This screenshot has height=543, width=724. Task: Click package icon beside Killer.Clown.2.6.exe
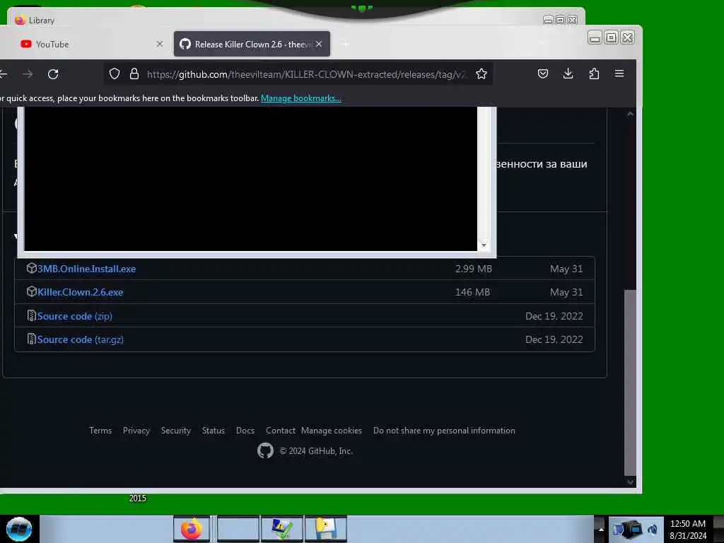click(x=31, y=292)
